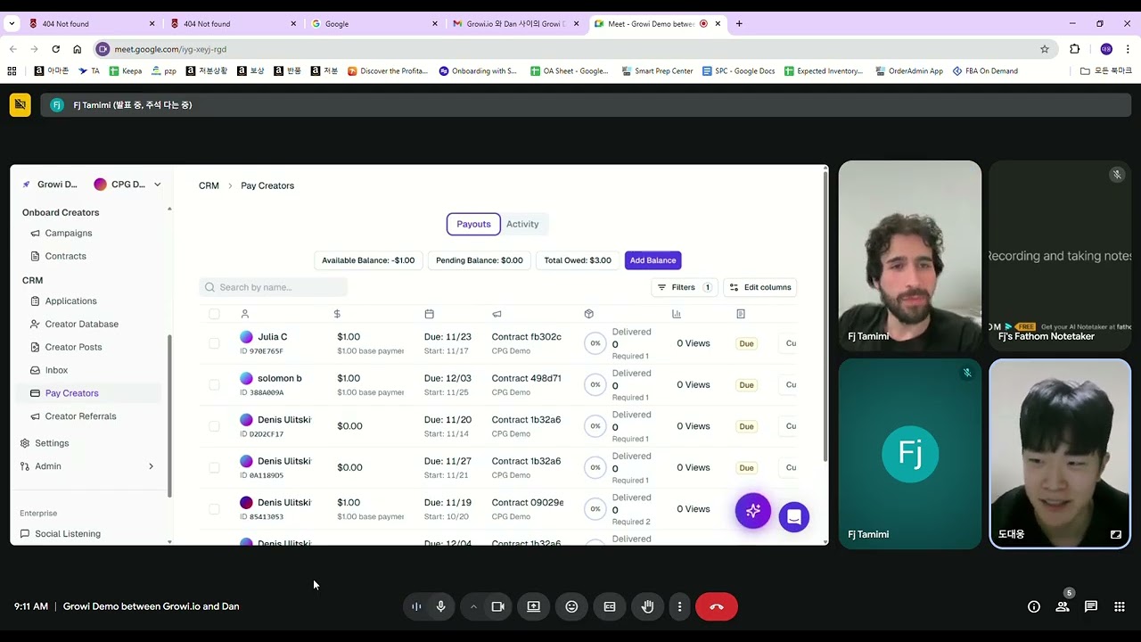Screen dimensions: 1141x642
Task: Toggle camera in Meet toolbar
Action: (x=498, y=606)
